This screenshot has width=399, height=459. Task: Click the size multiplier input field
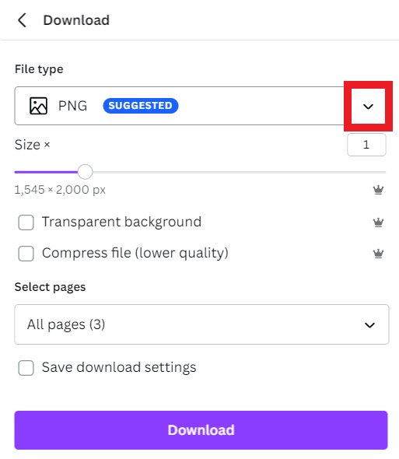[x=366, y=145]
